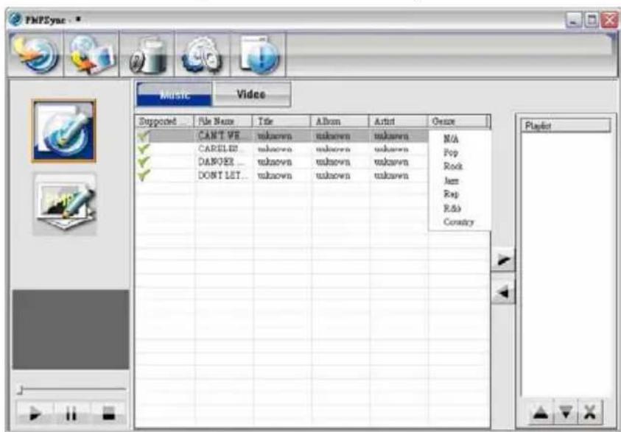Click checkmark of CARELESS row
Image resolution: width=621 pixels, height=432 pixels.
144,149
